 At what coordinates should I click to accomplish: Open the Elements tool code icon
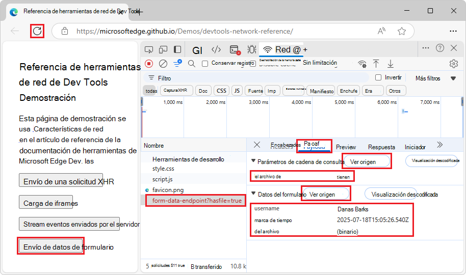(x=216, y=49)
